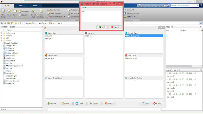This screenshot has width=203, height=114.
Task: Select target_AND in Target Data
Action: [x=50, y=58]
